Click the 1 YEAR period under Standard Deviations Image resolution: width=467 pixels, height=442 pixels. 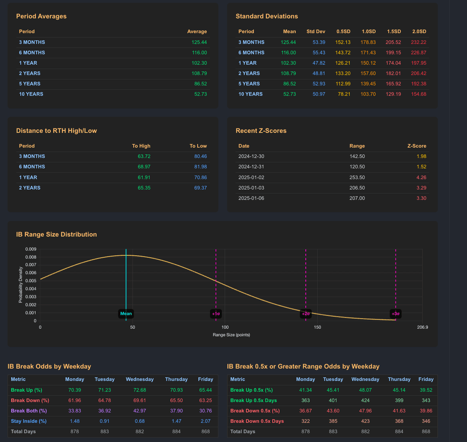(245, 63)
